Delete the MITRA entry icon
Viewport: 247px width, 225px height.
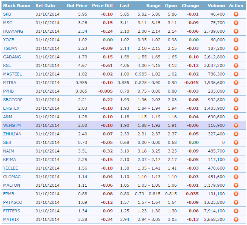click(x=236, y=83)
